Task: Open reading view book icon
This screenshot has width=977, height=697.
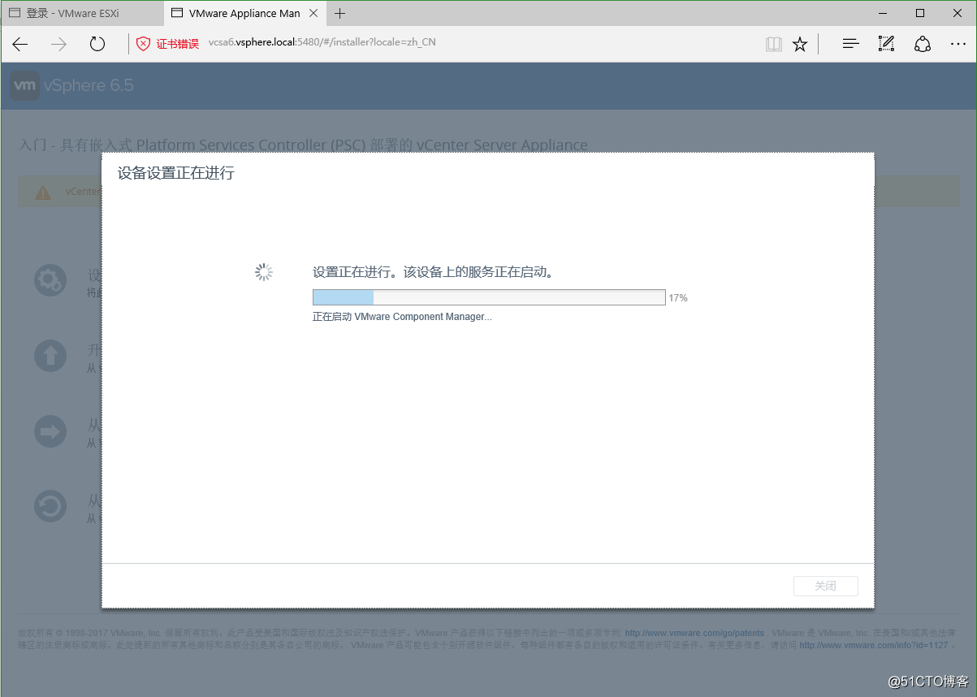Action: tap(774, 44)
